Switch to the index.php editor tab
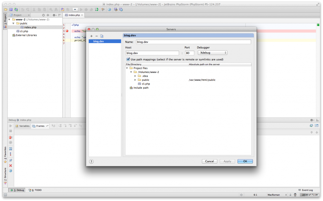This screenshot has height=201, width=323. pos(74,15)
